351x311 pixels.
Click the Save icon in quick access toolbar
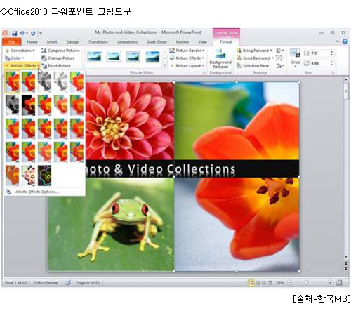(15, 33)
